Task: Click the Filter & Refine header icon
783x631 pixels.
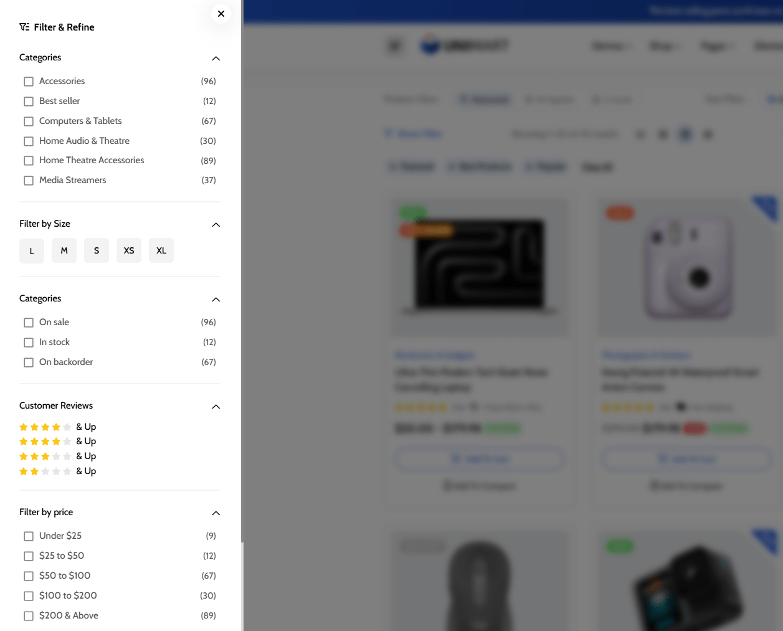Action: 24,27
